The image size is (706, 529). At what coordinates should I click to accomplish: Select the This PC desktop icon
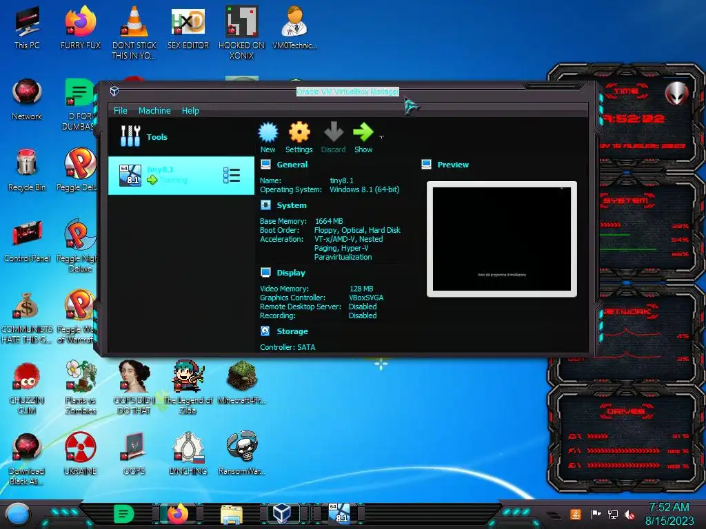click(27, 27)
